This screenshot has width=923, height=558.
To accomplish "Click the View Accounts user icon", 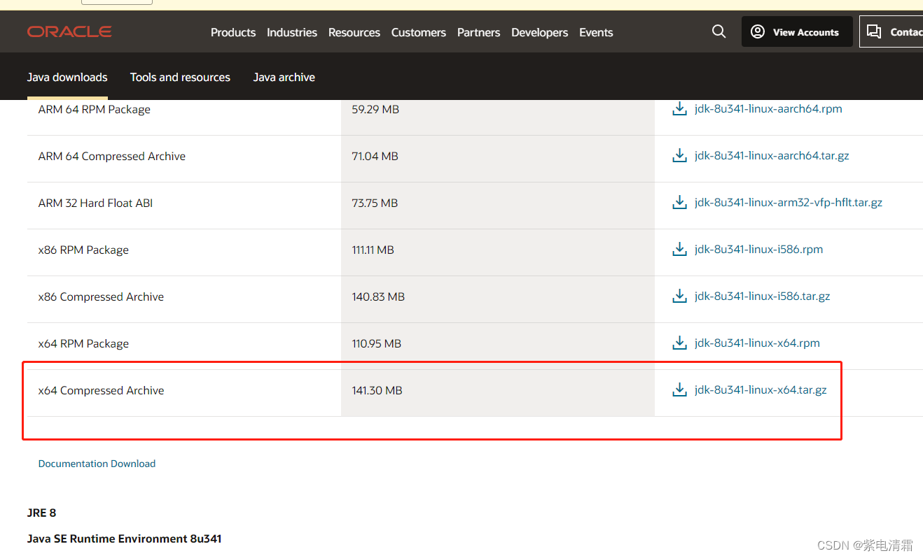I will pyautogui.click(x=757, y=31).
